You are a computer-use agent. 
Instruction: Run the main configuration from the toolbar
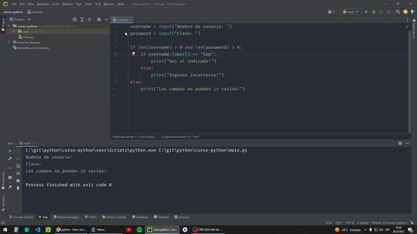[366, 12]
